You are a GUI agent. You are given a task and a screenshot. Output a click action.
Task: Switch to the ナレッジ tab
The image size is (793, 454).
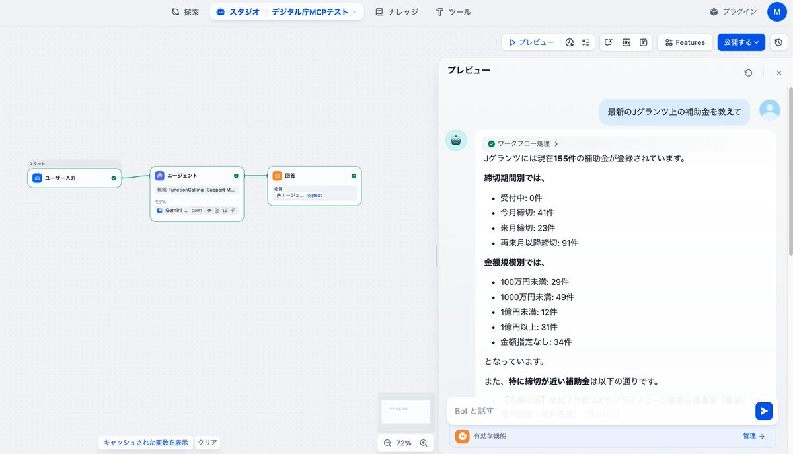pos(397,11)
